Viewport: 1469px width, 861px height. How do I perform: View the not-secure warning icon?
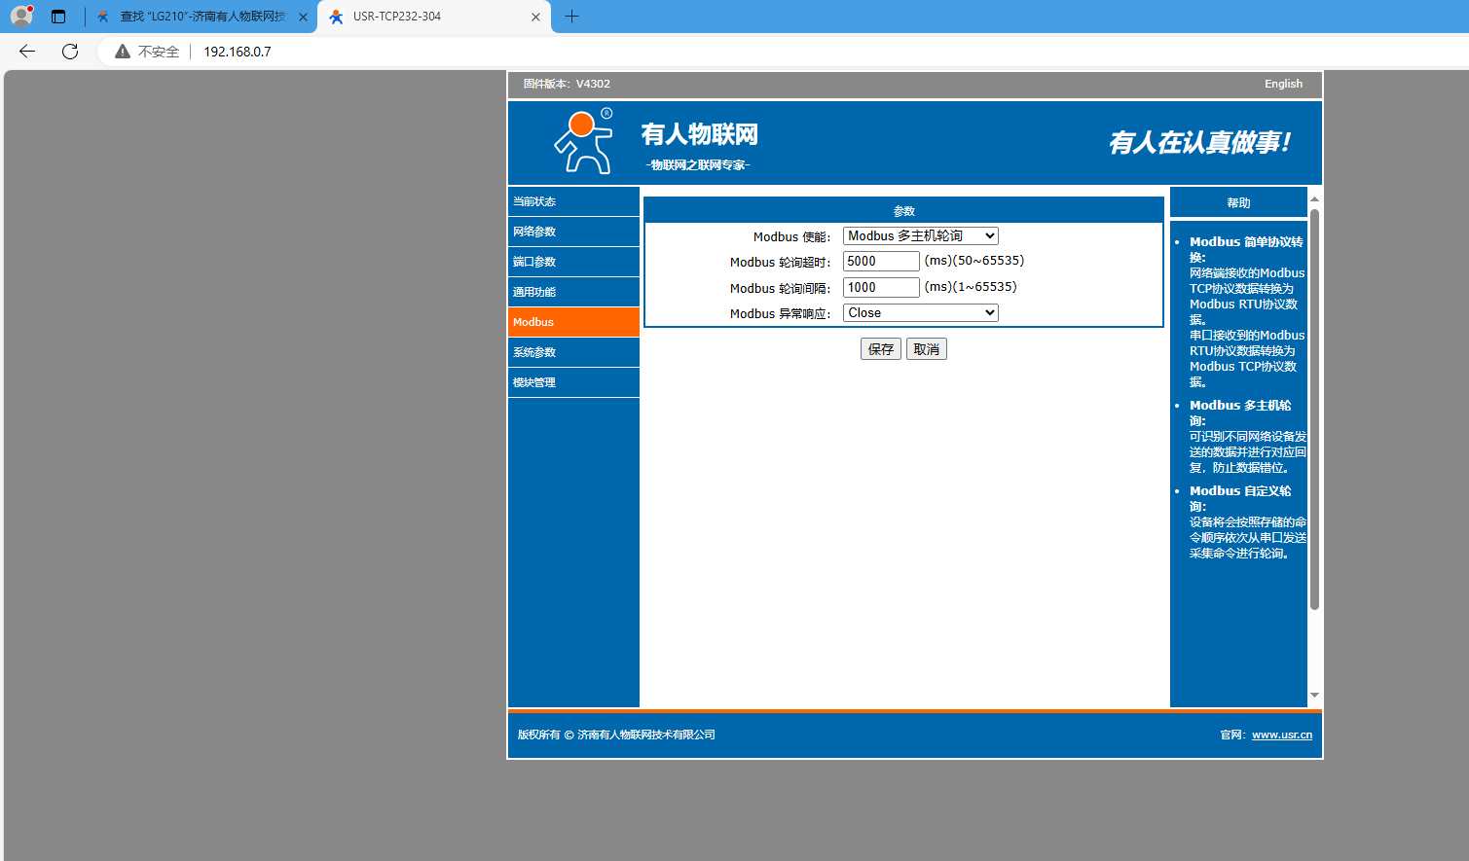123,52
